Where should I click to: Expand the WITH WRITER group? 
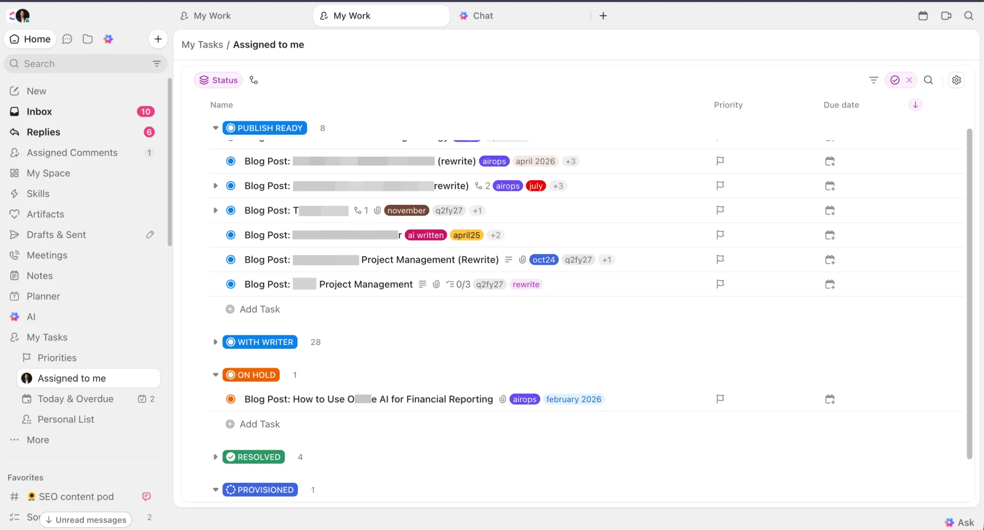pos(215,342)
